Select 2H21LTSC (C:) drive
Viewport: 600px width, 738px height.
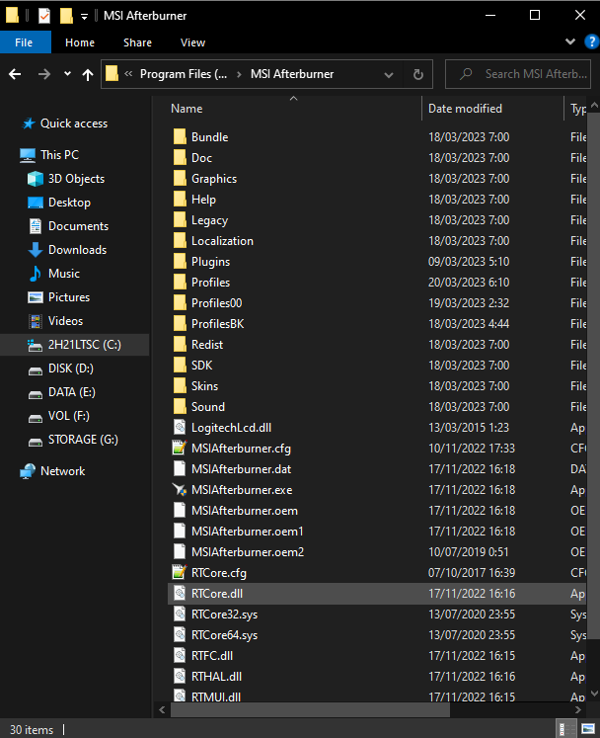74,345
